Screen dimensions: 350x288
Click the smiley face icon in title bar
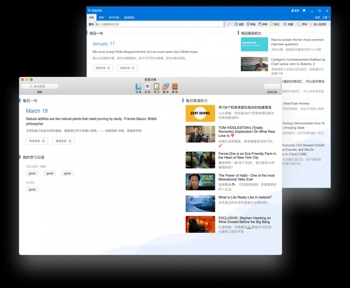coord(304,10)
